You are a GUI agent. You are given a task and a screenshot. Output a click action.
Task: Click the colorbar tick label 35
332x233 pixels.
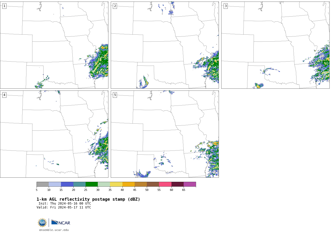[x=110, y=190]
